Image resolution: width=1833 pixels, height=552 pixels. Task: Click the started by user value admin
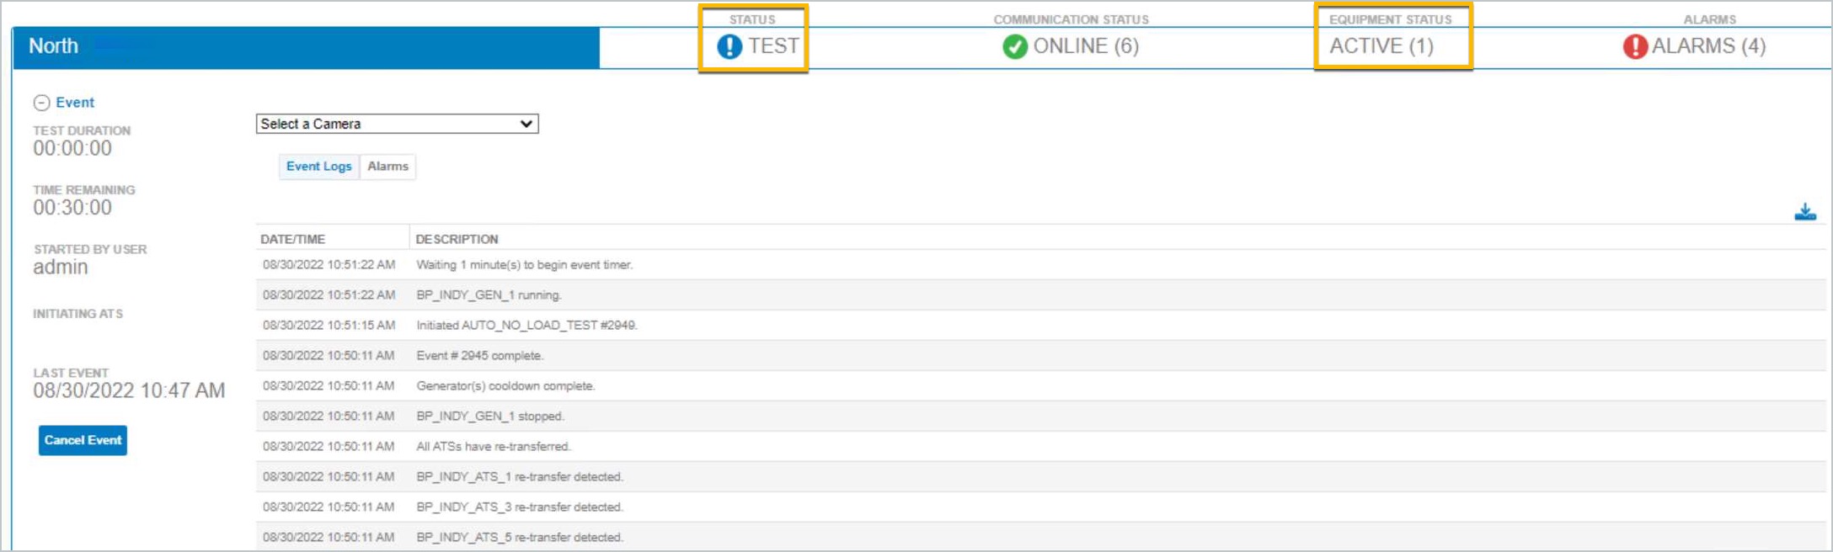61,267
